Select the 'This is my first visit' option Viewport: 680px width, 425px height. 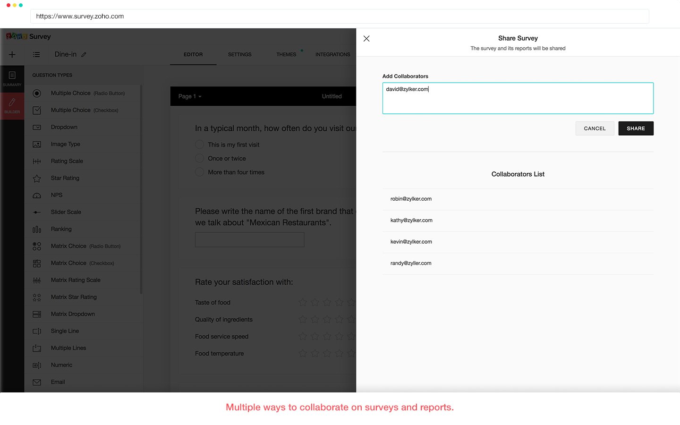(199, 144)
